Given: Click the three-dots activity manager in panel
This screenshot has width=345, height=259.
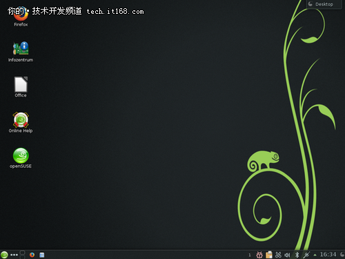Looking at the screenshot, I should click(x=14, y=255).
